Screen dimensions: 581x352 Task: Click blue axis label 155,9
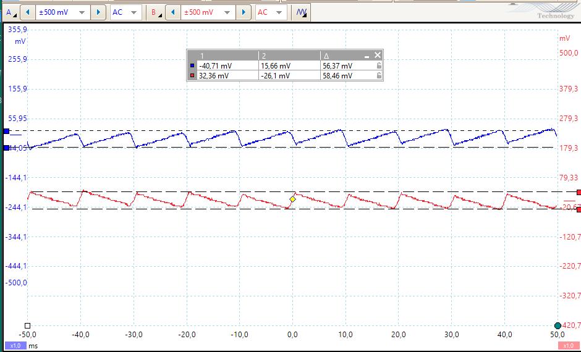pyautogui.click(x=17, y=89)
